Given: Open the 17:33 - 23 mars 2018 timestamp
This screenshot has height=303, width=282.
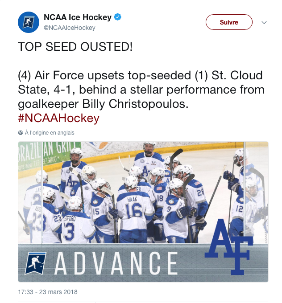Looking at the screenshot, I should [x=48, y=292].
